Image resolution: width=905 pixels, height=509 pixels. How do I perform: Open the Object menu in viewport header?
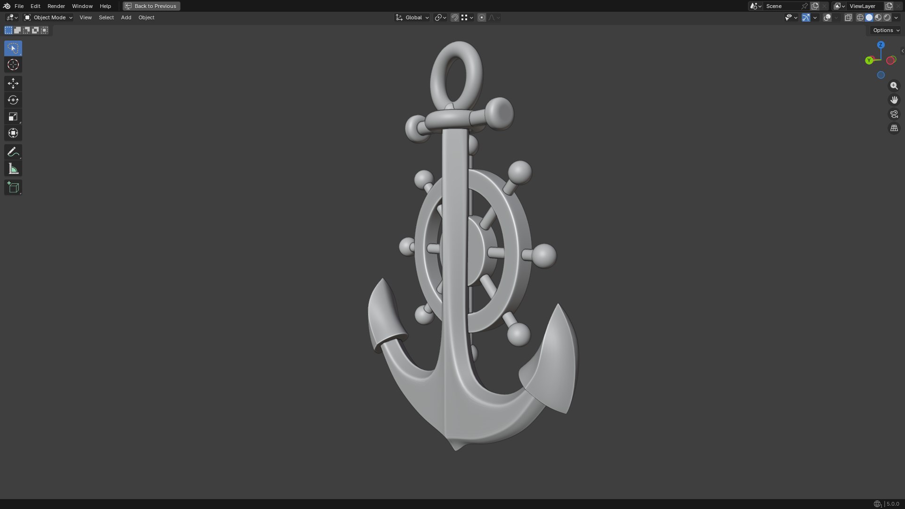146,17
